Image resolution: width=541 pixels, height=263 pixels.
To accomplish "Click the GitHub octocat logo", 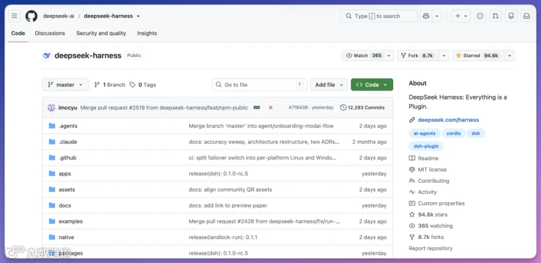I will 31,16.
